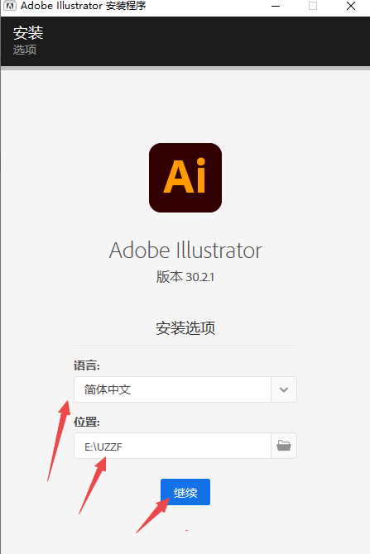Click the 语言: label
Image resolution: width=370 pixels, height=554 pixels.
(x=87, y=365)
